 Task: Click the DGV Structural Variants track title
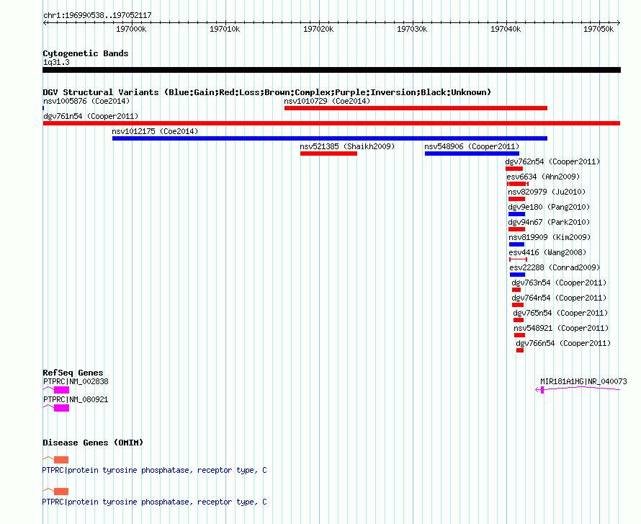266,92
